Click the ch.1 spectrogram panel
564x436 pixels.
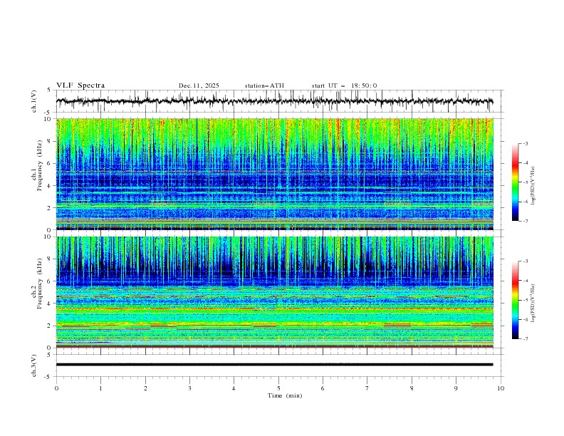[274, 174]
